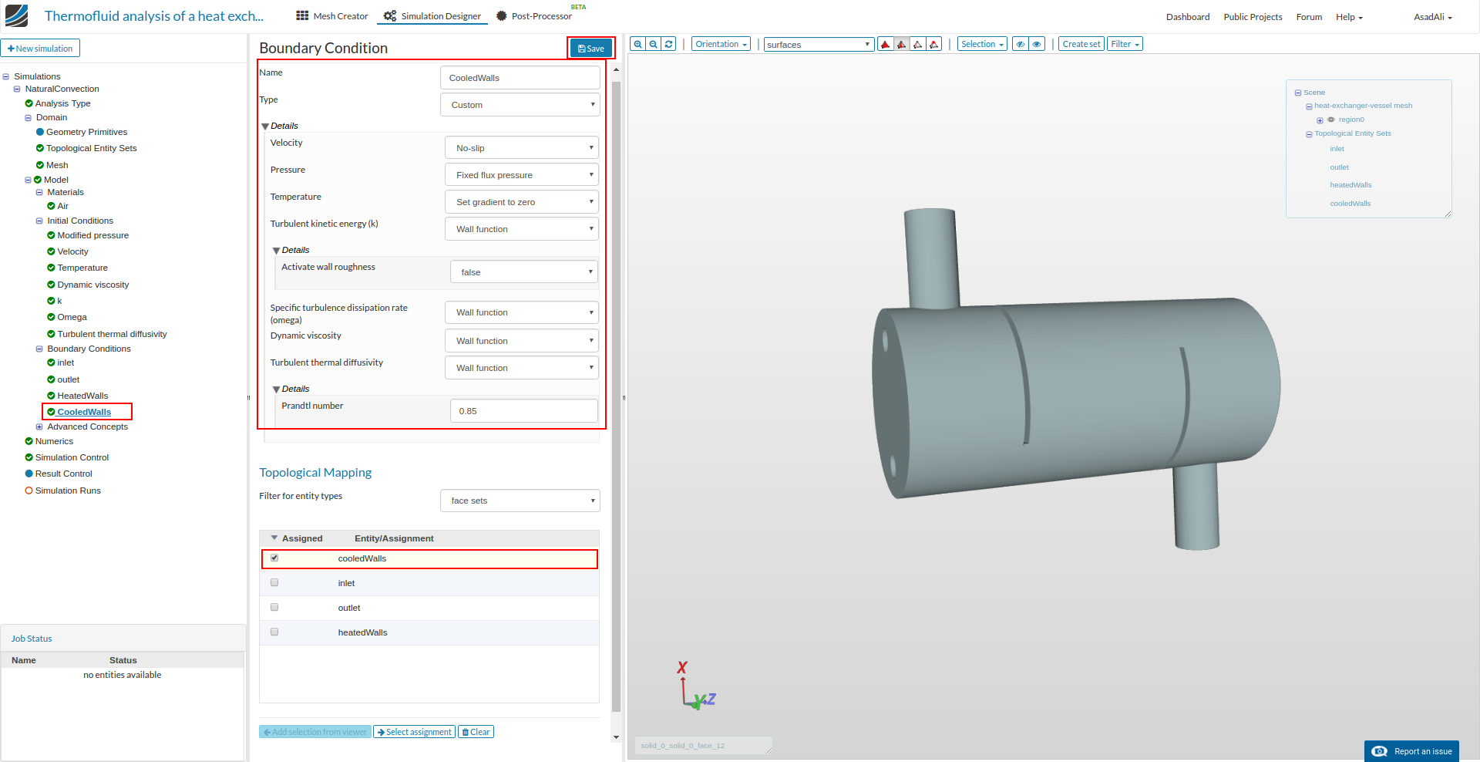
Task: Collapse the Boundary Conditions tree node
Action: click(x=39, y=349)
